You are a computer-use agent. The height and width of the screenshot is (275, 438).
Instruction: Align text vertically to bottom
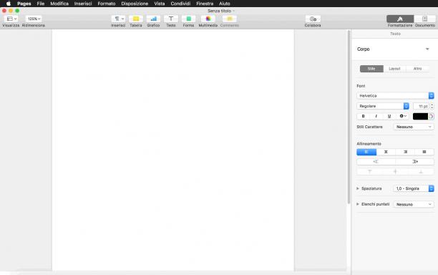(x=421, y=172)
